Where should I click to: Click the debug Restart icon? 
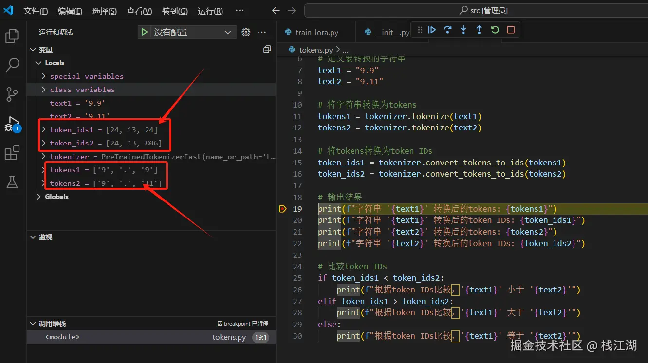coord(495,30)
